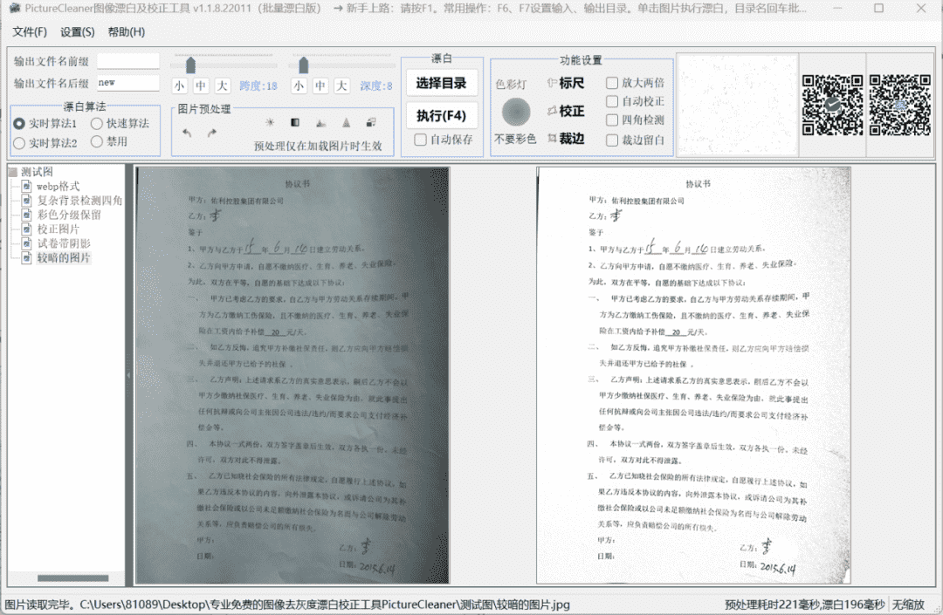Image resolution: width=943 pixels, height=615 pixels.
Task: Open 试卷带阴影 from the file tree
Action: 63,243
